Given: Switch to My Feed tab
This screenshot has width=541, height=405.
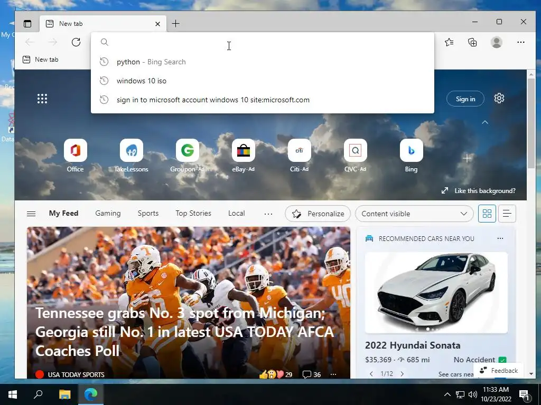Looking at the screenshot, I should [x=63, y=213].
